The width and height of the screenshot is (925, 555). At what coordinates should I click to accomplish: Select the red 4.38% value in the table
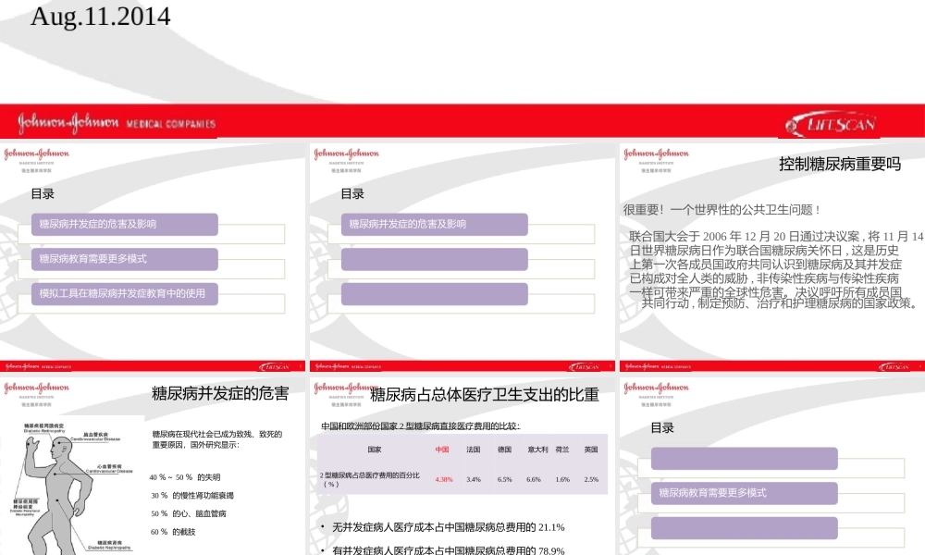[443, 479]
